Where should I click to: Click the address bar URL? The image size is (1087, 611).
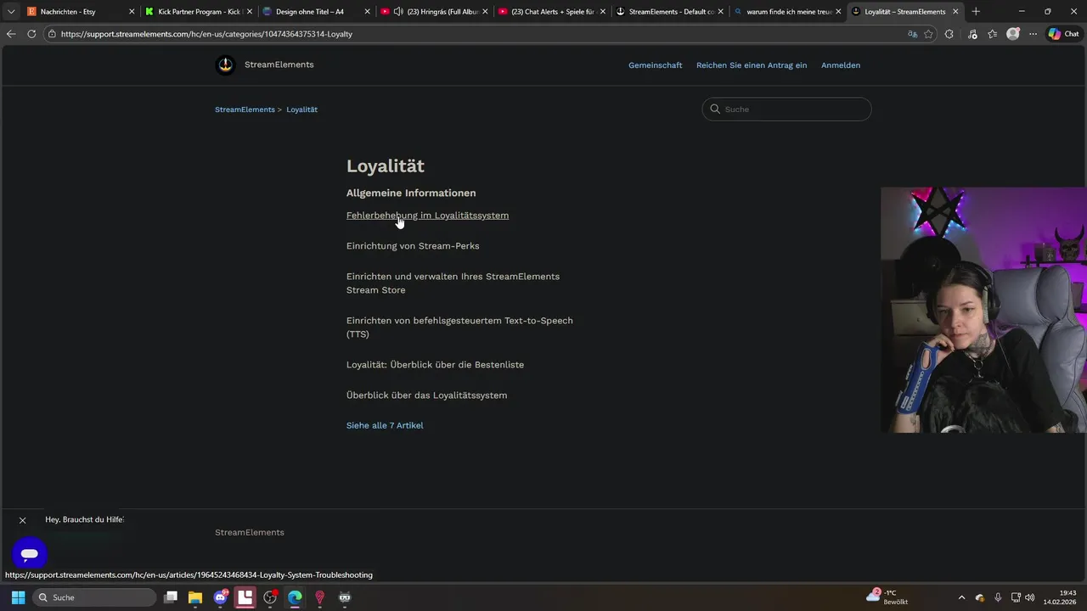click(x=206, y=34)
